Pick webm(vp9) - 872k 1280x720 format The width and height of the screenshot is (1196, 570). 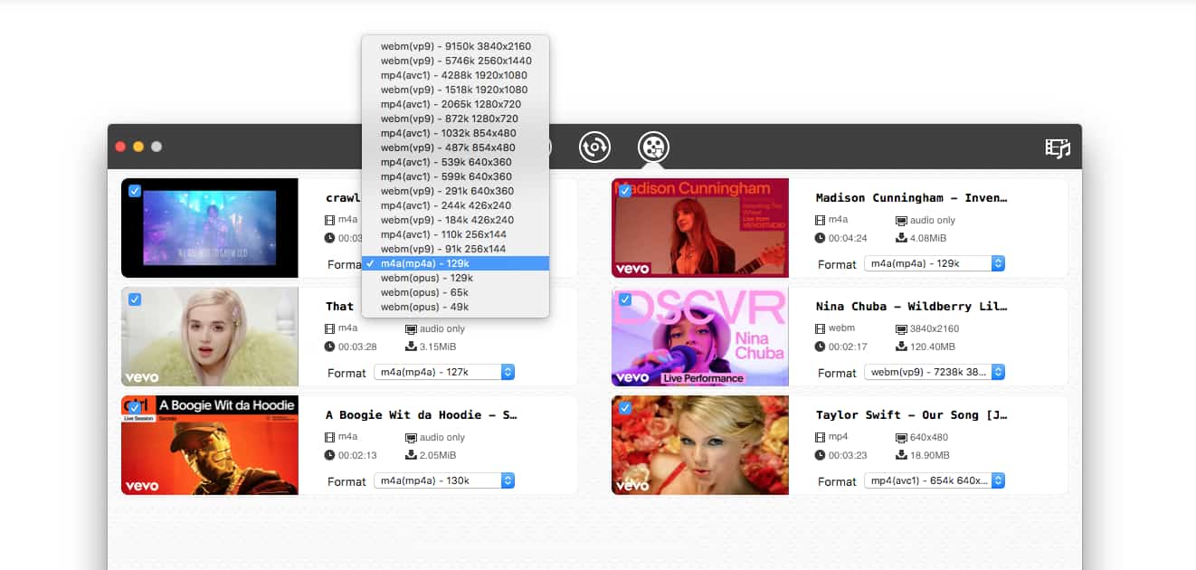(455, 119)
